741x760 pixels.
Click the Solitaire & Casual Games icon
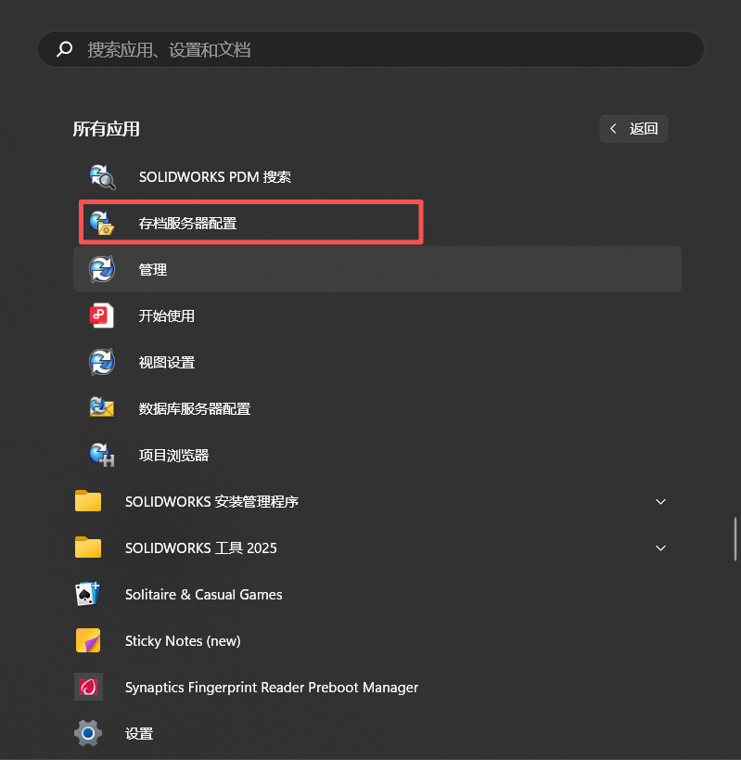88,594
